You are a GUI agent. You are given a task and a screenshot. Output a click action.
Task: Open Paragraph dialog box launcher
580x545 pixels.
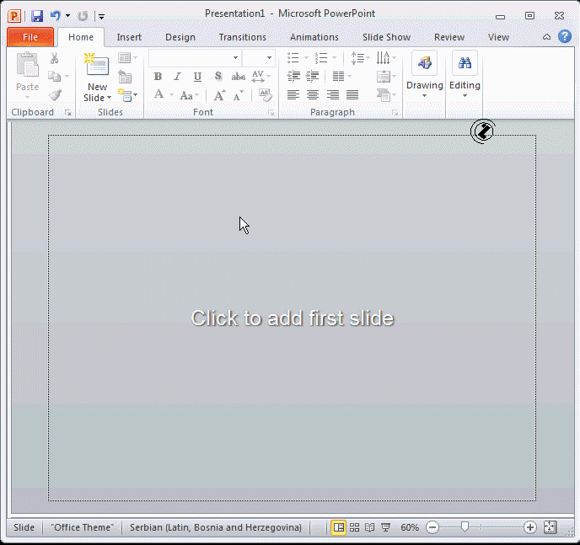pyautogui.click(x=395, y=113)
